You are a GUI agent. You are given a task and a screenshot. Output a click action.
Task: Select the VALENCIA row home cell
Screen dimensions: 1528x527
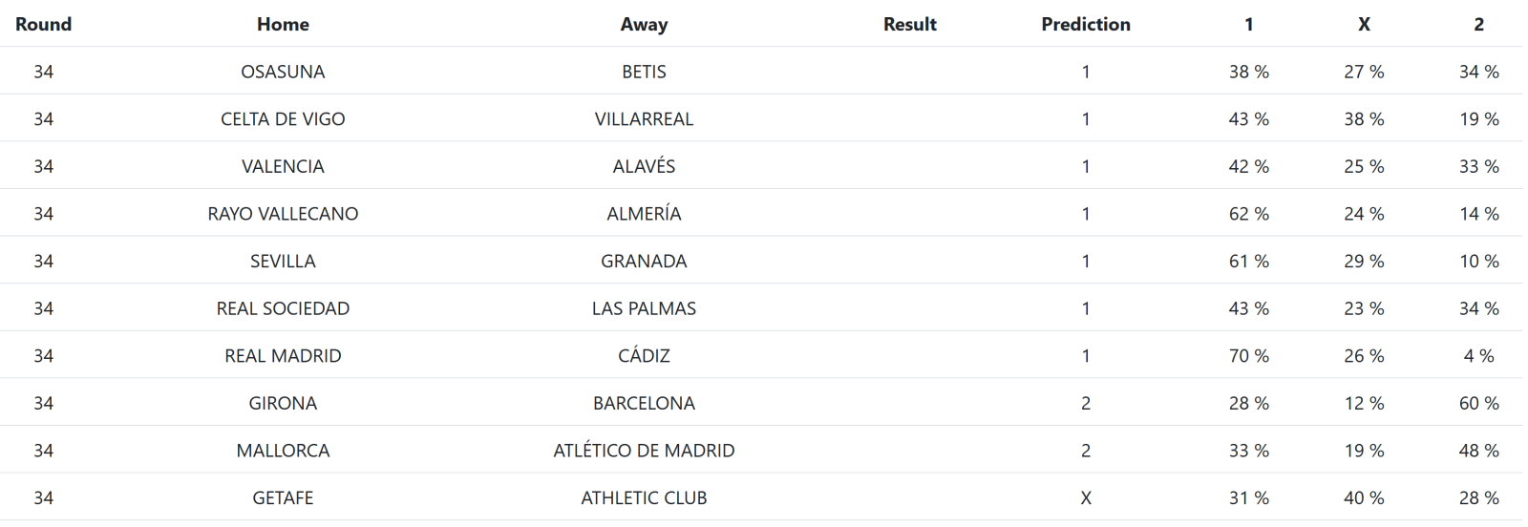(x=283, y=166)
